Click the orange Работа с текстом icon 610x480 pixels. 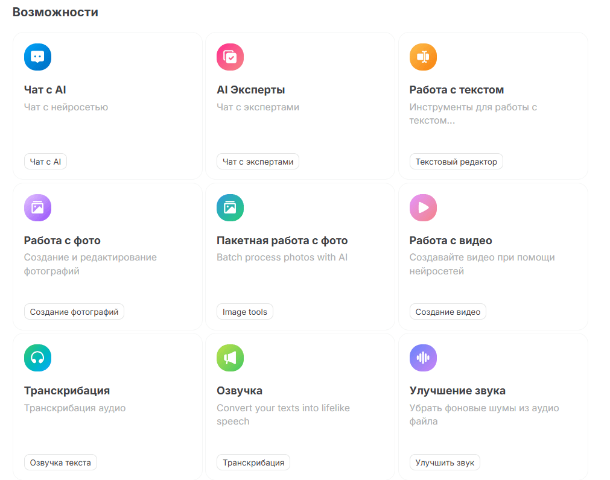(x=423, y=57)
